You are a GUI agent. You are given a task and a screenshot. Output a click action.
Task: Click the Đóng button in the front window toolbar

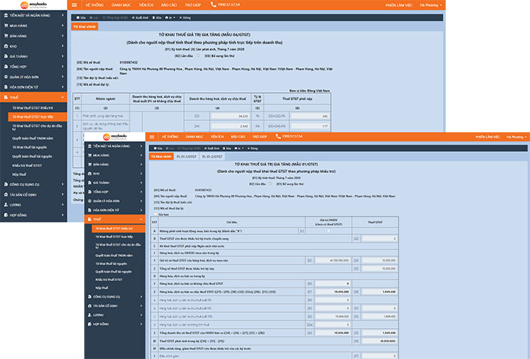252,148
